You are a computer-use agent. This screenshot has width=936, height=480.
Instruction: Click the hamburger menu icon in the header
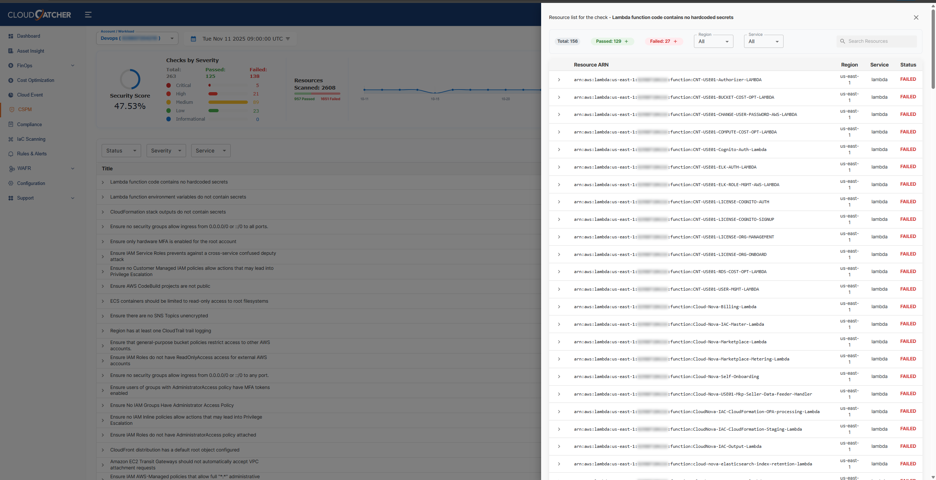88,15
